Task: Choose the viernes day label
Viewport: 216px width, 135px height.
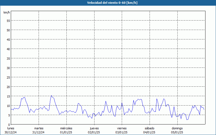Action: [x=122, y=128]
